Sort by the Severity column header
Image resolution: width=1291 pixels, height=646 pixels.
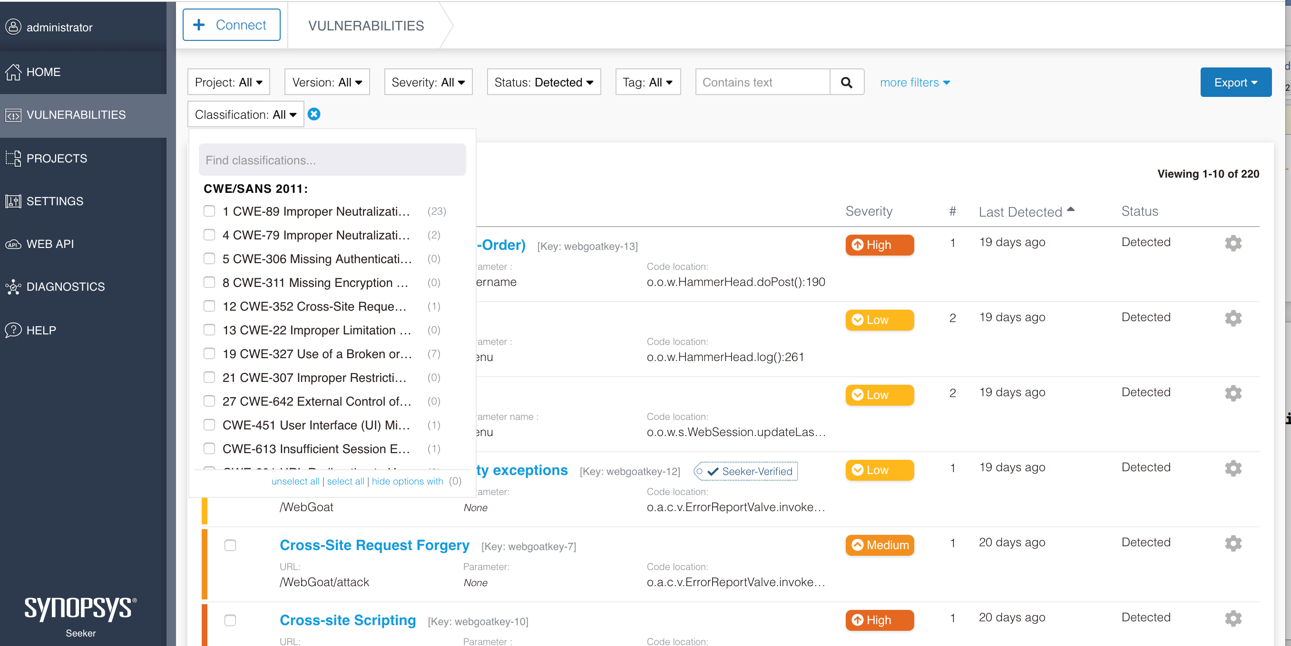[869, 211]
